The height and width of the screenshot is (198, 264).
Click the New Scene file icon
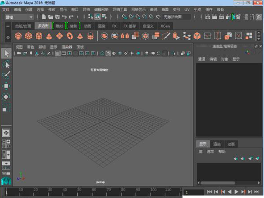(44, 17)
